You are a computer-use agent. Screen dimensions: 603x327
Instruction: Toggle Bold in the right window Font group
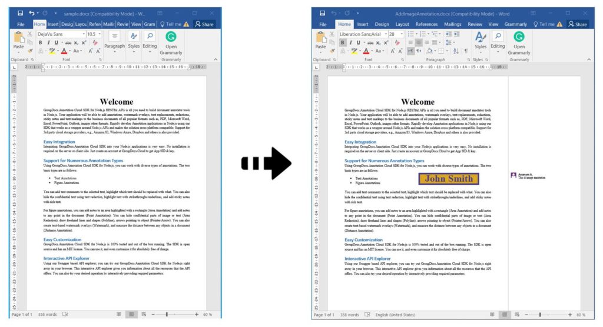(342, 42)
